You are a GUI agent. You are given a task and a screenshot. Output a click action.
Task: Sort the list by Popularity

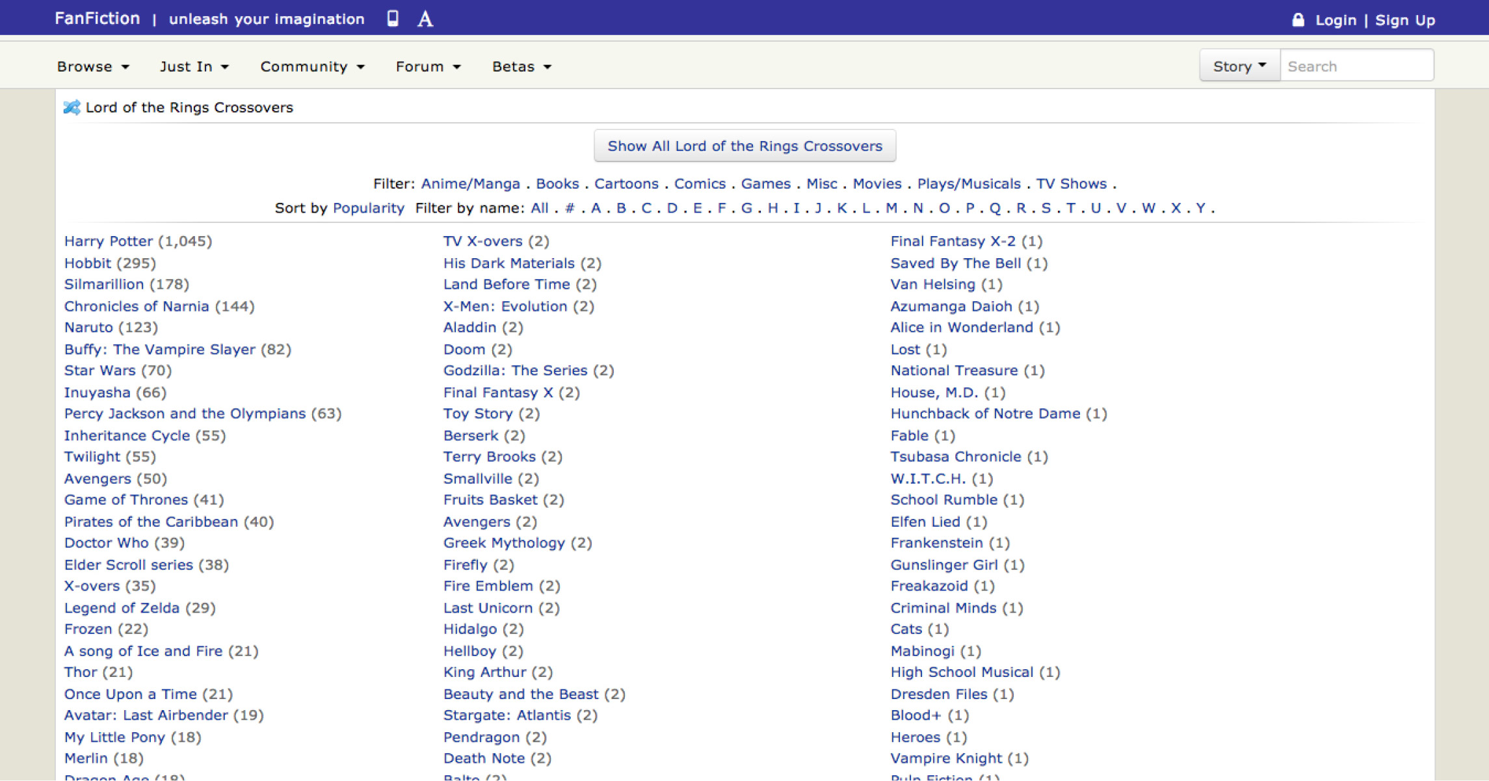368,208
